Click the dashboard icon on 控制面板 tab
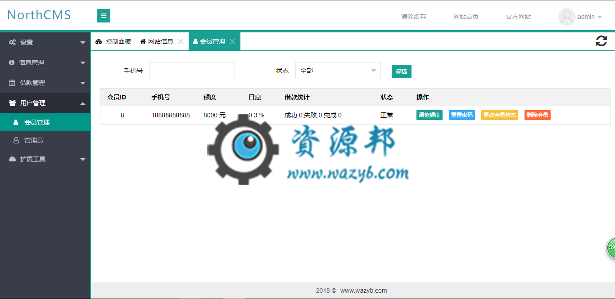 tap(99, 41)
